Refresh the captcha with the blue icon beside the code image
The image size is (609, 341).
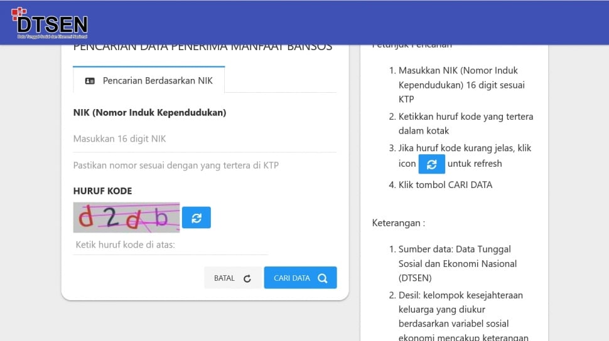point(197,218)
